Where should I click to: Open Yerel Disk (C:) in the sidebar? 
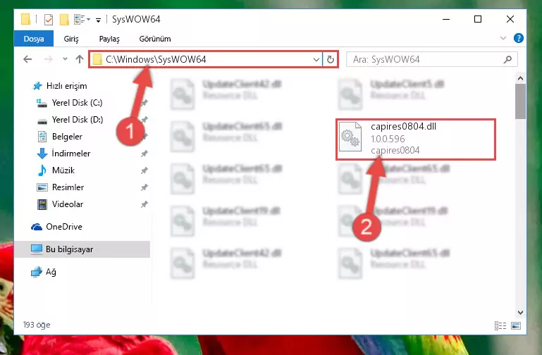click(77, 103)
